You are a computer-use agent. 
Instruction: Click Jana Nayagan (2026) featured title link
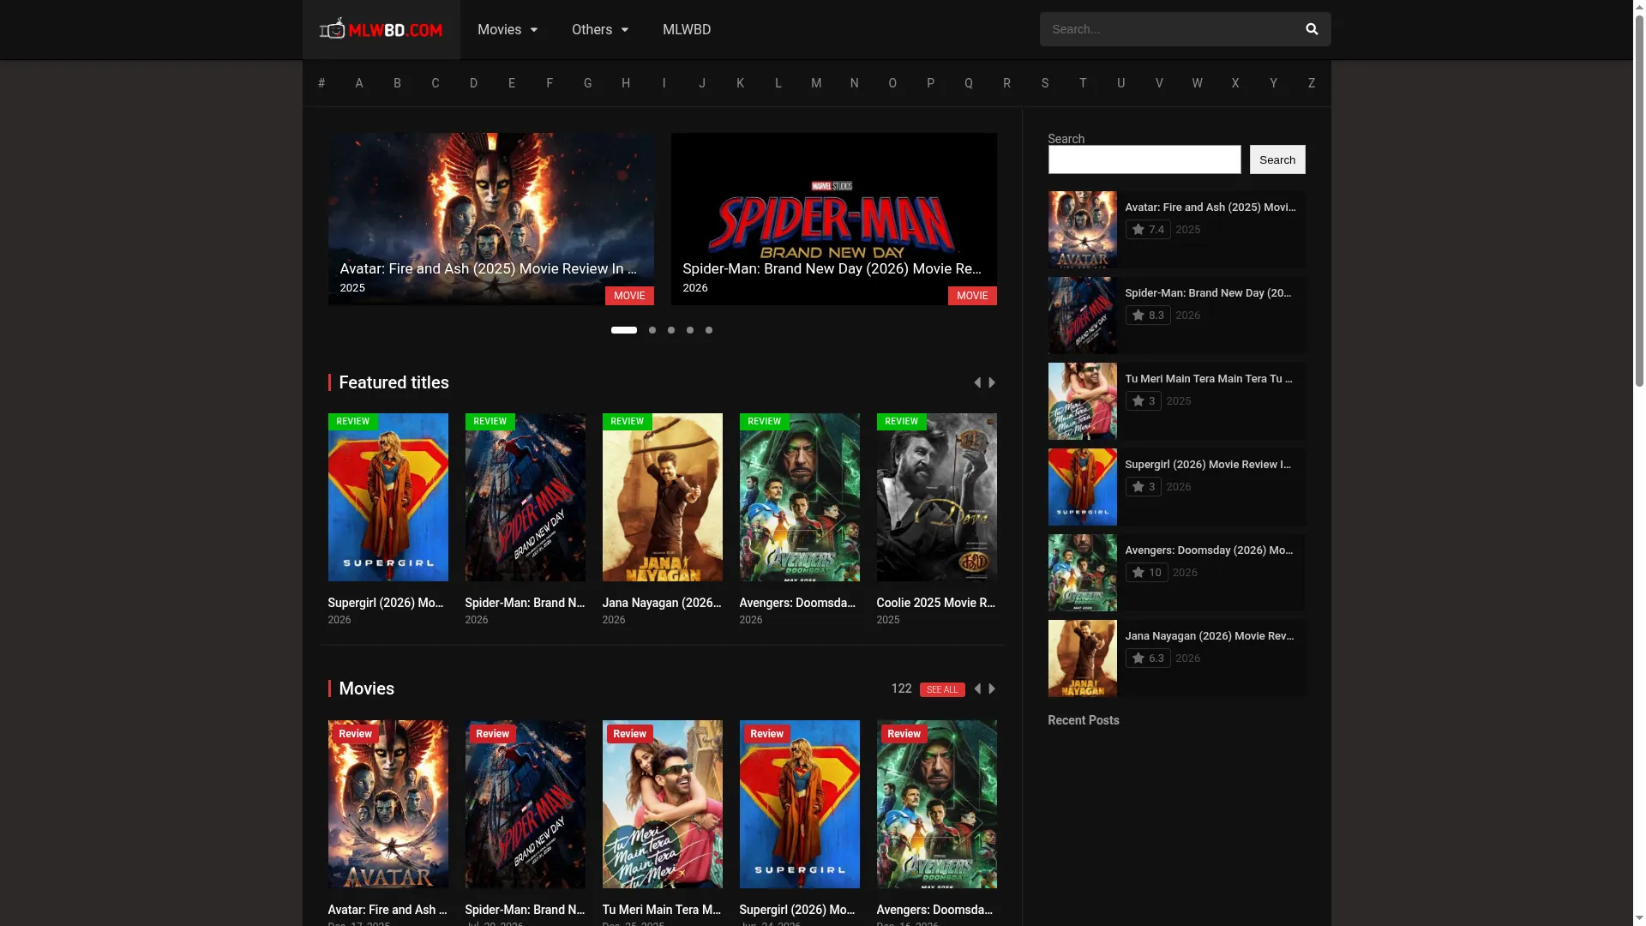pos(662,603)
